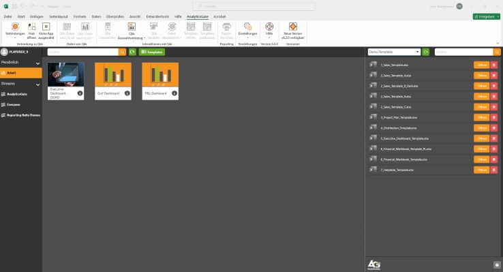Open the Demo-Templates dropdown
This screenshot has height=272, width=503.
coord(394,52)
